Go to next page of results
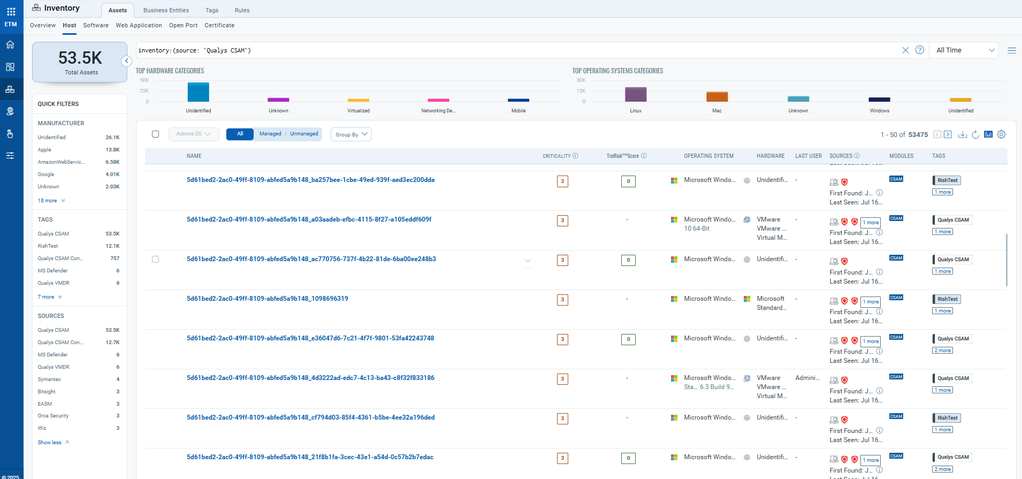This screenshot has height=479, width=1022. 948,134
